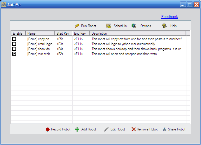Click the Description column header
The height and width of the screenshot is (145, 201).
(137, 33)
